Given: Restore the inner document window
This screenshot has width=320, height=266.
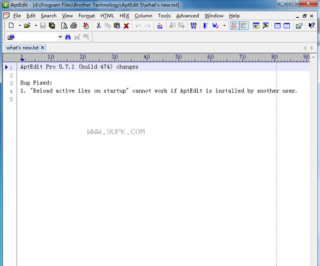Looking at the screenshot, I should pyautogui.click(x=304, y=16).
